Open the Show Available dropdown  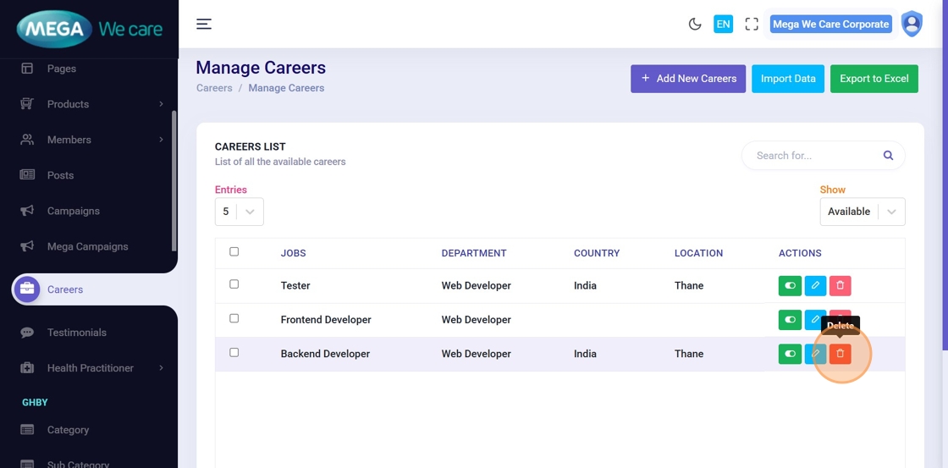pyautogui.click(x=862, y=212)
